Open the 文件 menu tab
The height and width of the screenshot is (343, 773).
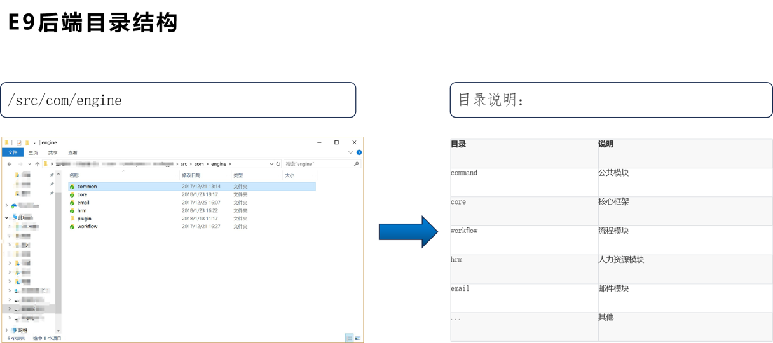pyautogui.click(x=13, y=152)
